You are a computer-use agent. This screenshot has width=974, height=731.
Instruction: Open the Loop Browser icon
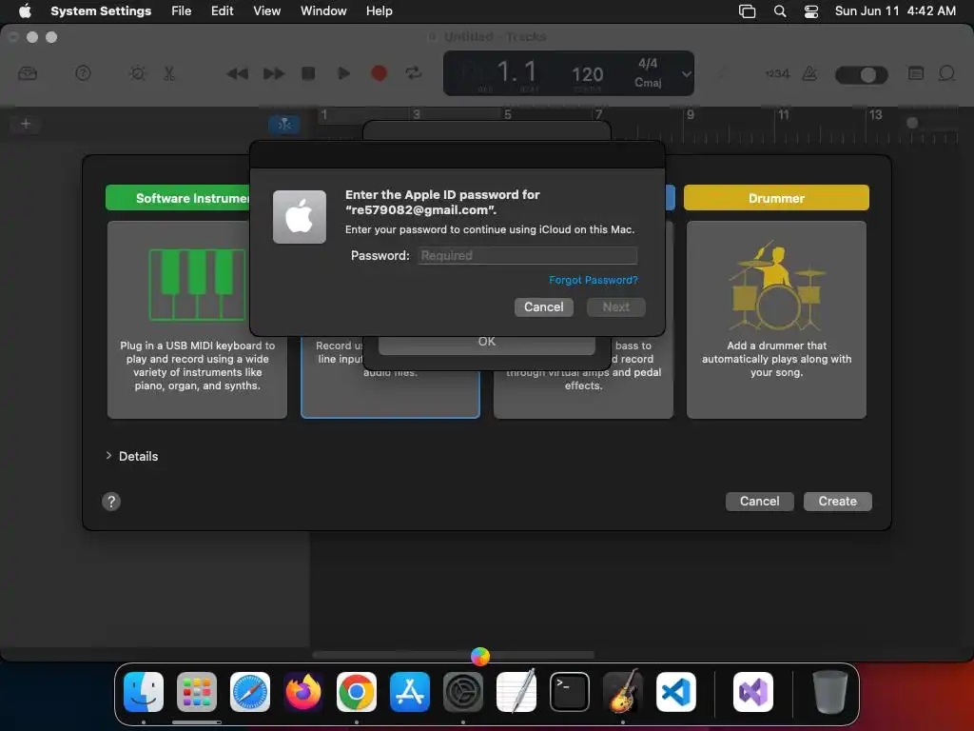click(x=946, y=73)
